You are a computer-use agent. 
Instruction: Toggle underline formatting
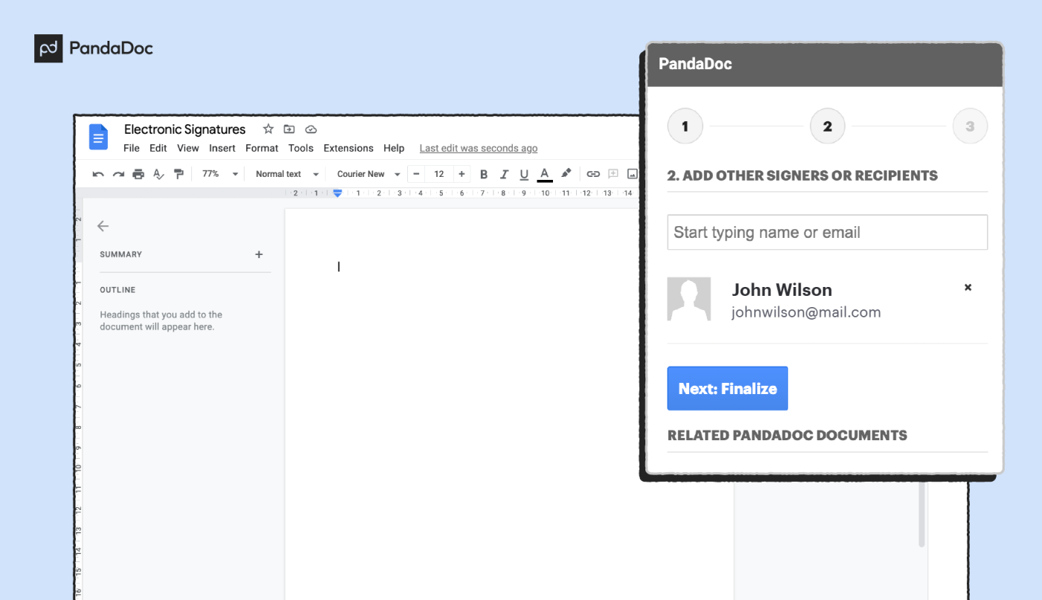(x=524, y=174)
